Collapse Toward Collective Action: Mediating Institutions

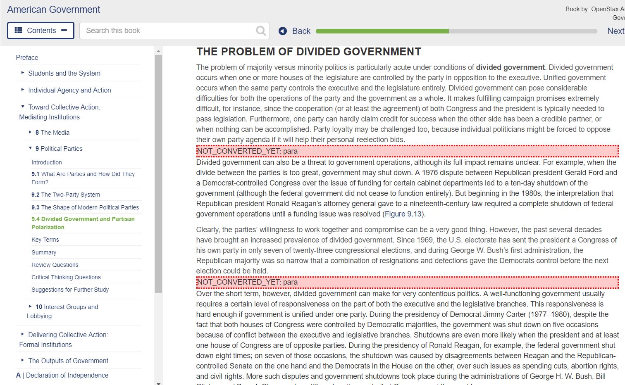23,106
